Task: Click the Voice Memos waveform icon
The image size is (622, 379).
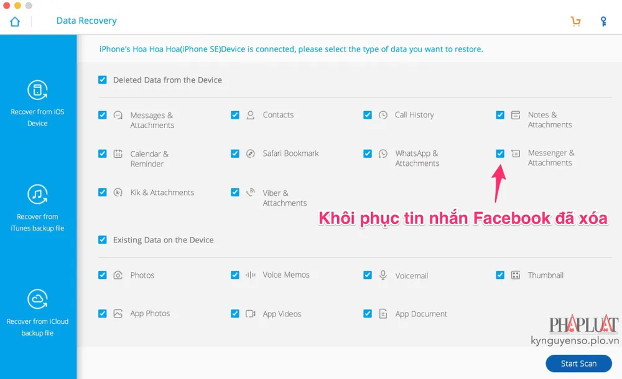Action: [x=251, y=275]
